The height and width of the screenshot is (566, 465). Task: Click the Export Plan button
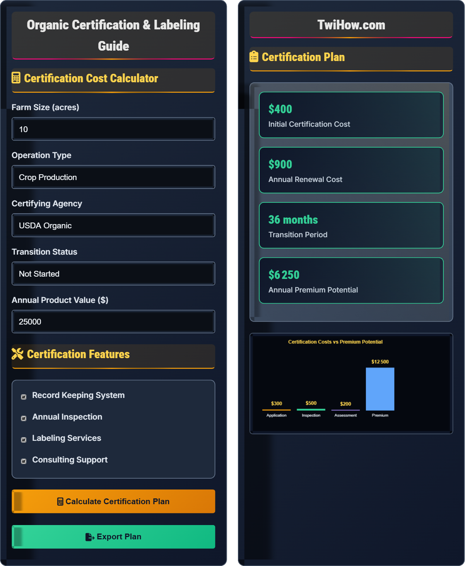[x=113, y=537]
